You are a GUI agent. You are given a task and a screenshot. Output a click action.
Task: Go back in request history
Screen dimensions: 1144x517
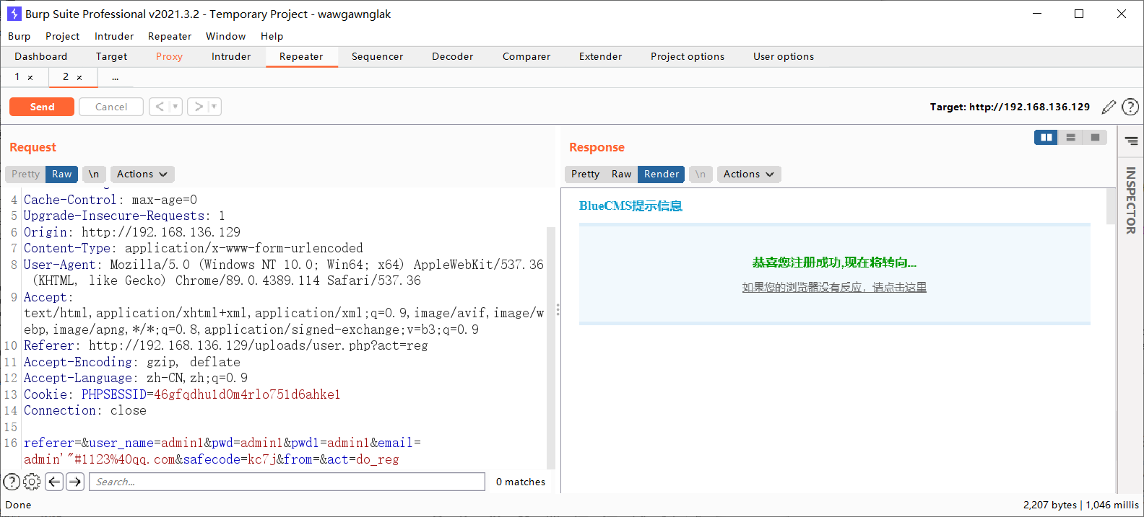point(160,107)
